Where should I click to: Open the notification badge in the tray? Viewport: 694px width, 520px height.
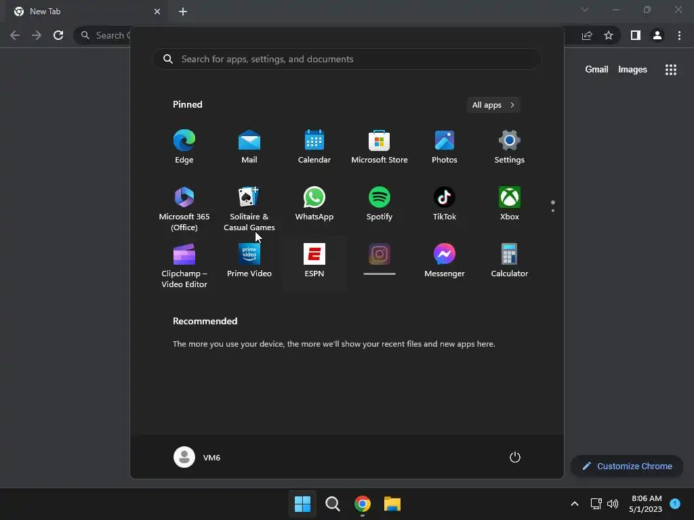pyautogui.click(x=675, y=503)
